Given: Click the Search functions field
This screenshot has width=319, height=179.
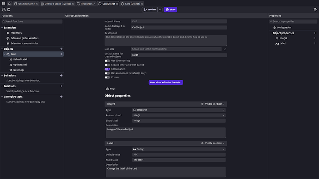Looking at the screenshot, I should pos(32,22).
